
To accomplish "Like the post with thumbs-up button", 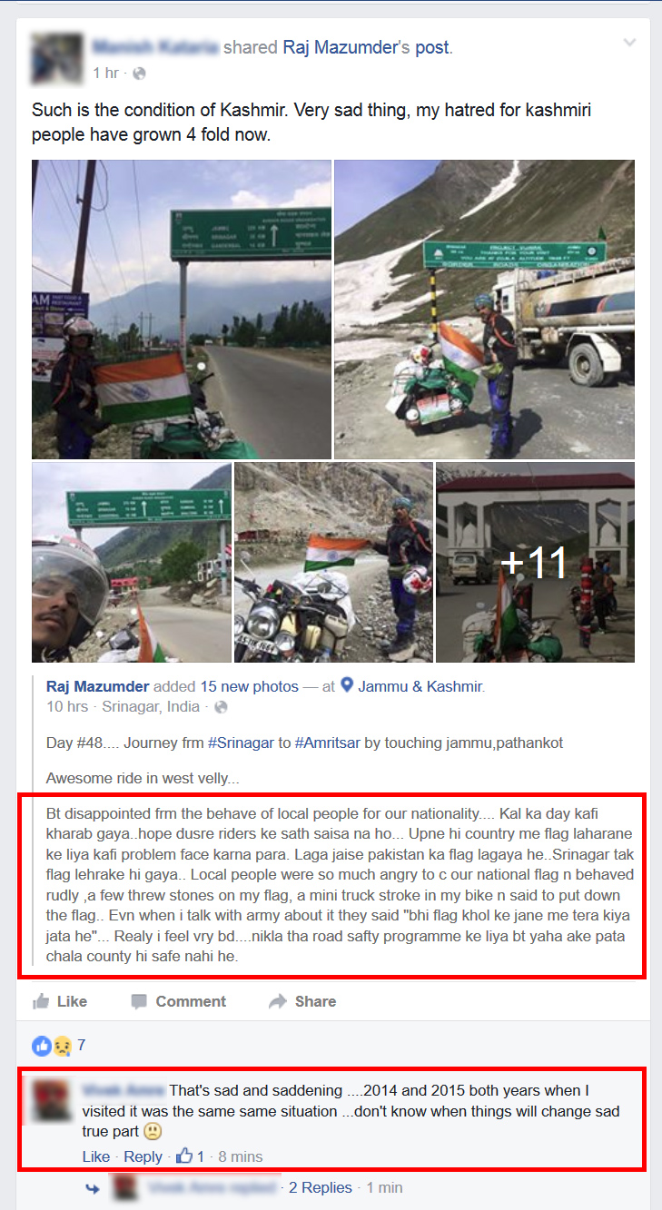I will (x=60, y=1001).
